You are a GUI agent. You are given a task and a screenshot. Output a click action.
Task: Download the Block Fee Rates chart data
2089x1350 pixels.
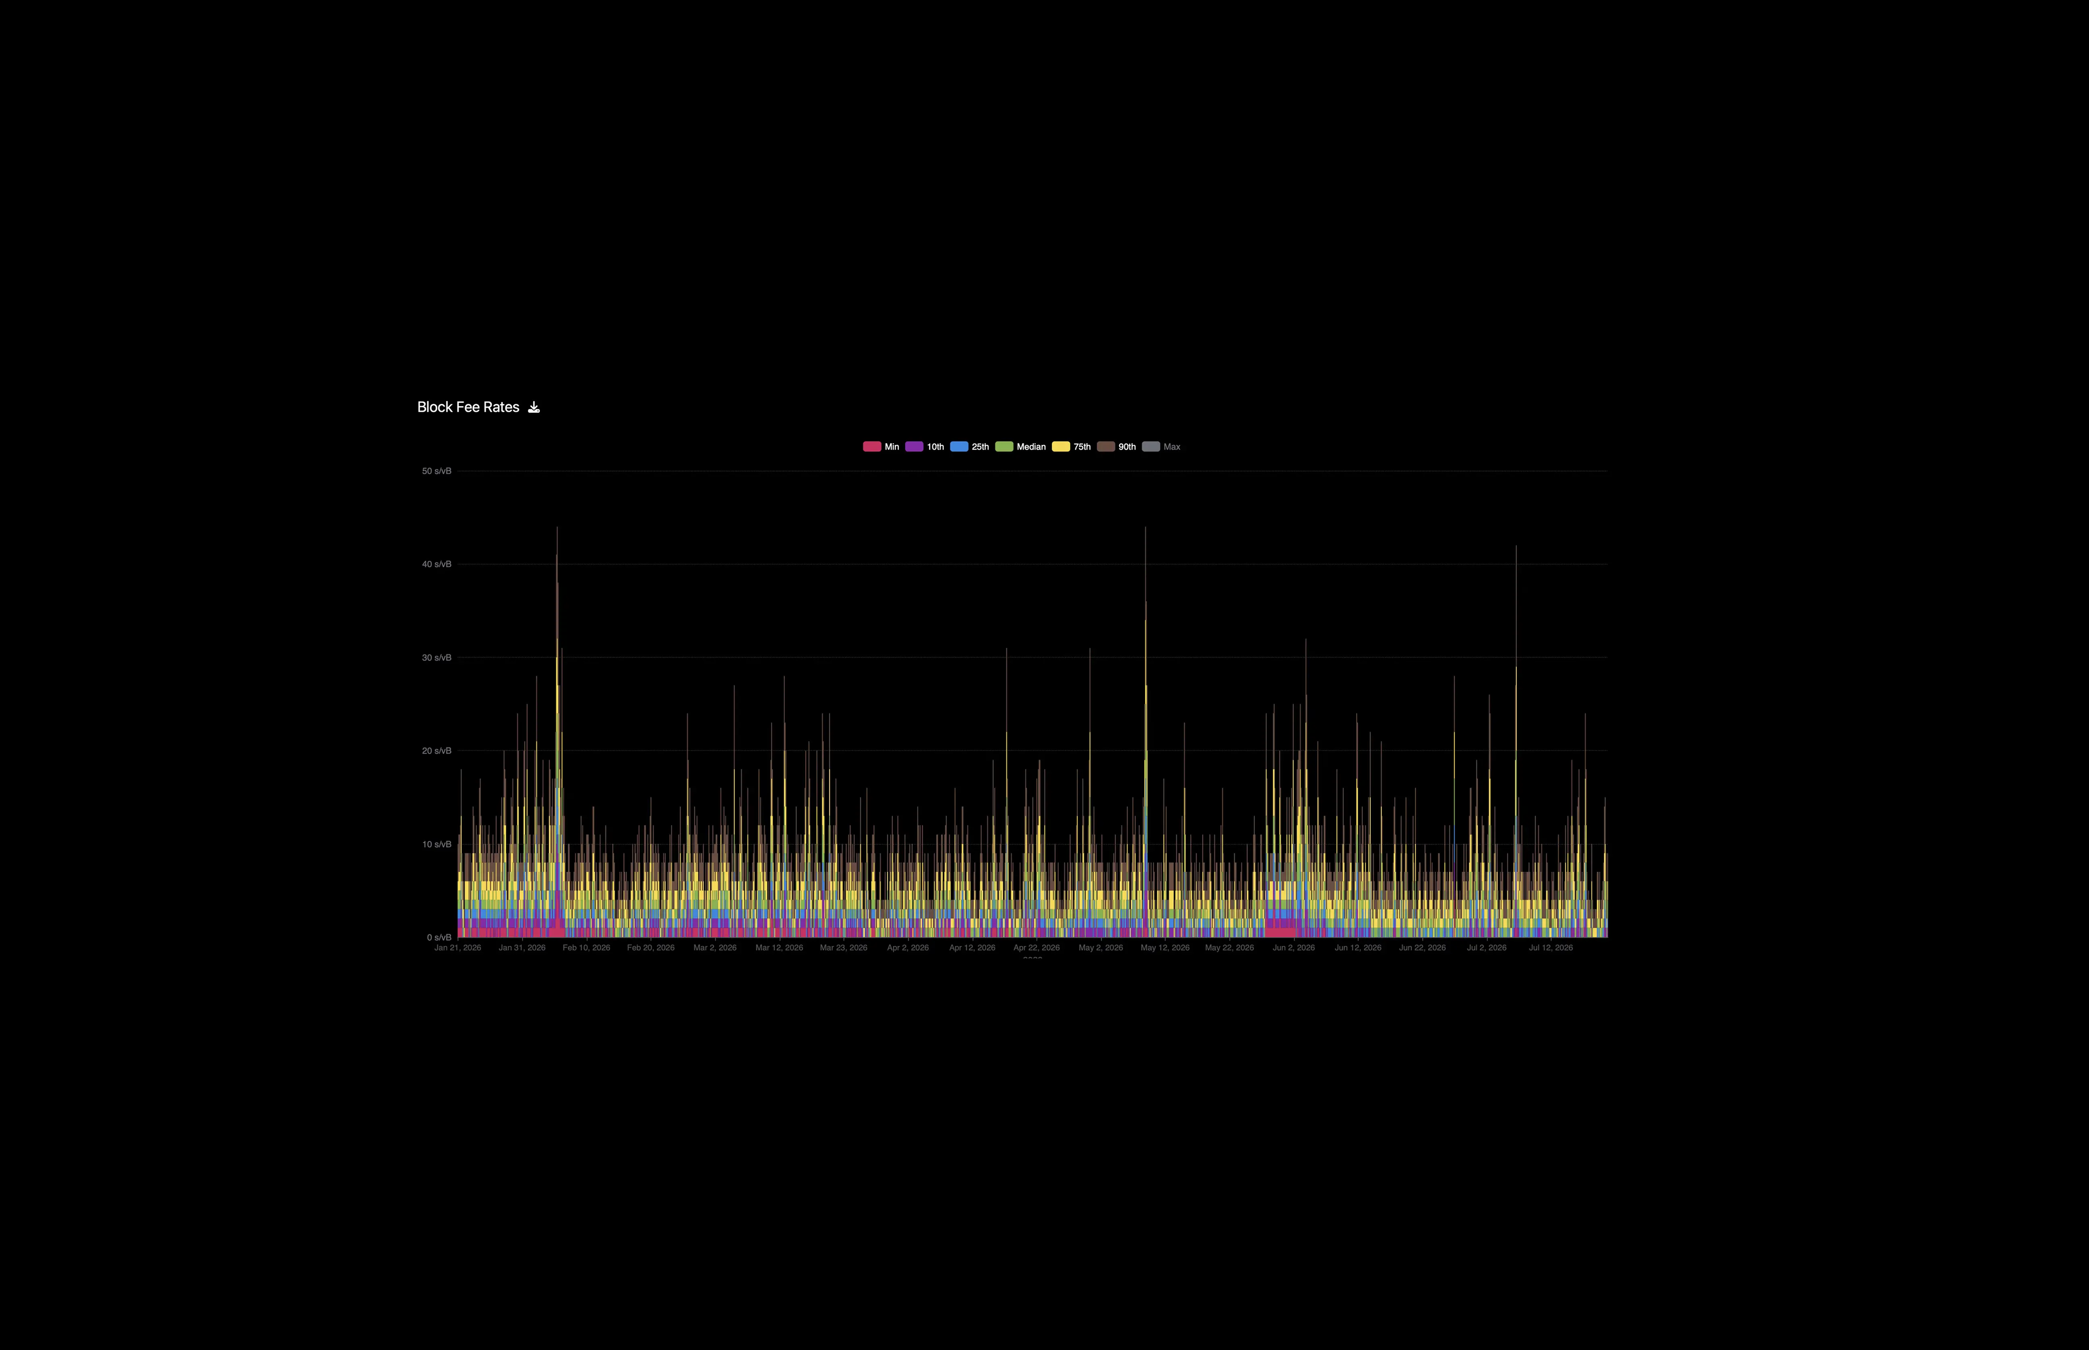click(x=534, y=407)
